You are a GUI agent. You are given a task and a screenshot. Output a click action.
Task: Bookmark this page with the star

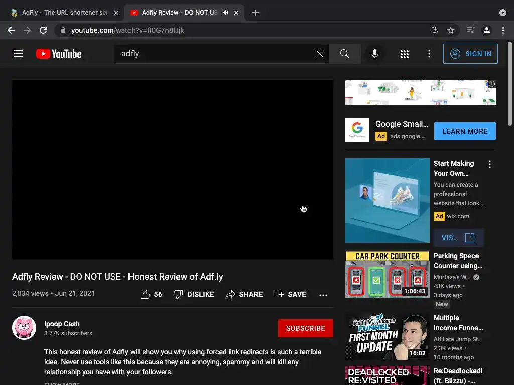click(x=451, y=30)
